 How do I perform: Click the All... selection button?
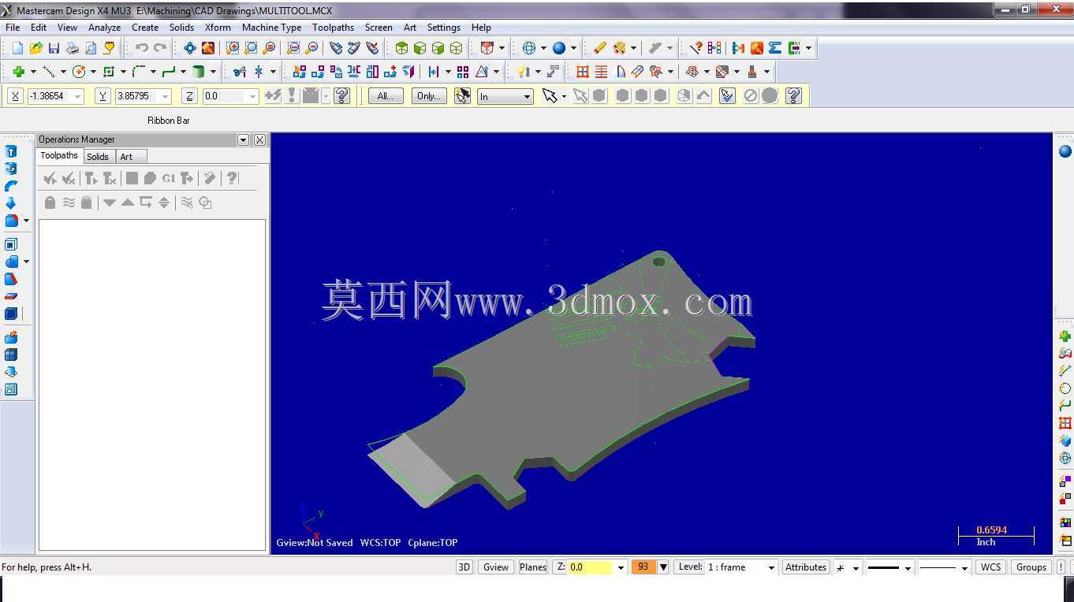click(x=386, y=96)
